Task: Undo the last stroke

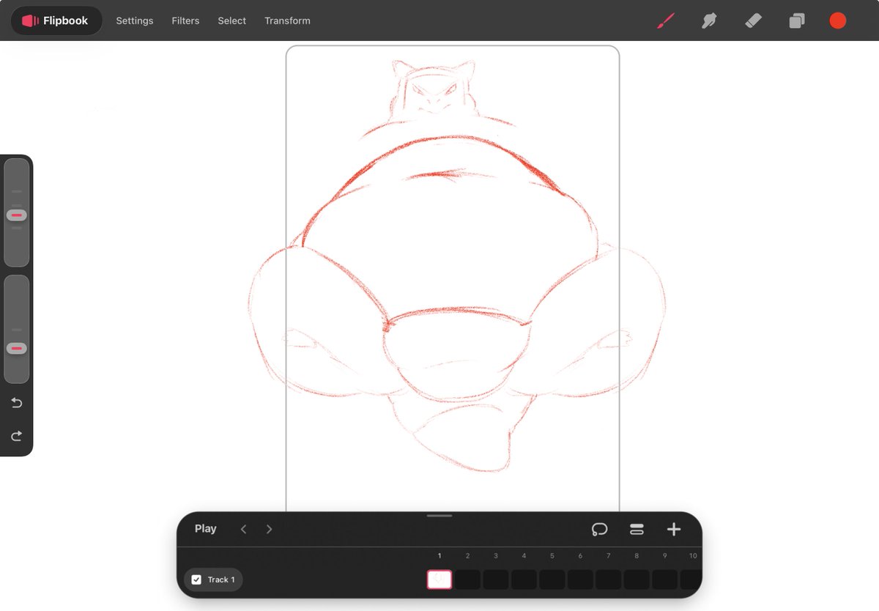Action: pos(16,403)
